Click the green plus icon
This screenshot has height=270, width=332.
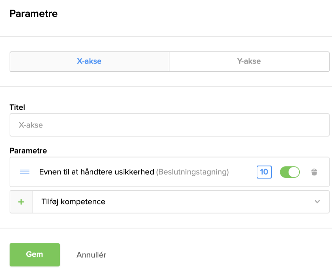[21, 202]
